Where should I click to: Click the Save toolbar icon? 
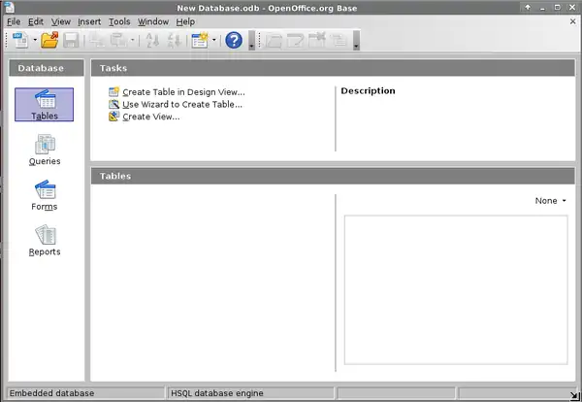(x=72, y=41)
